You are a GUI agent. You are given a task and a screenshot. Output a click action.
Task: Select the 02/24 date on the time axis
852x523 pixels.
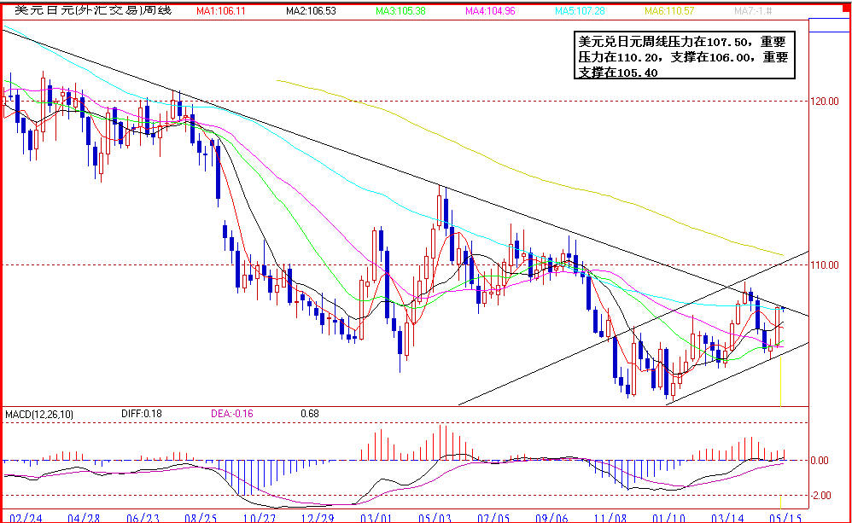pyautogui.click(x=26, y=517)
